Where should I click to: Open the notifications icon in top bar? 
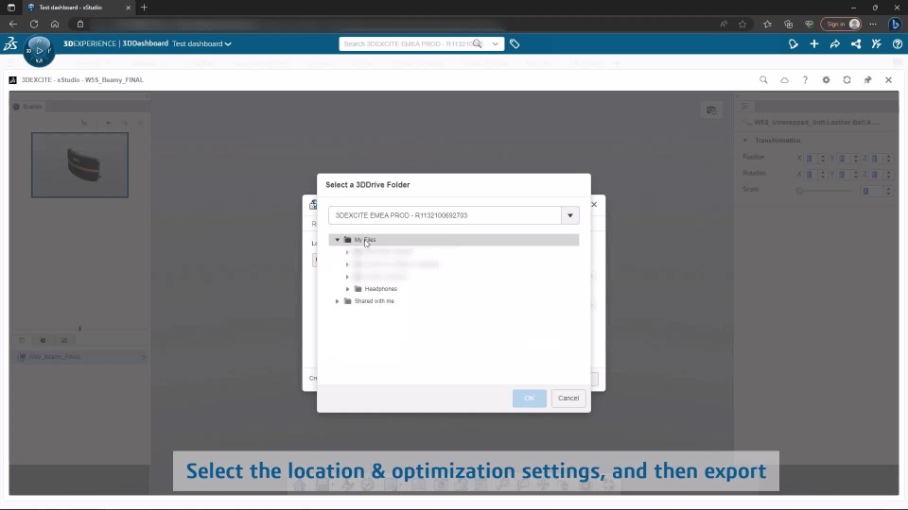click(x=794, y=44)
